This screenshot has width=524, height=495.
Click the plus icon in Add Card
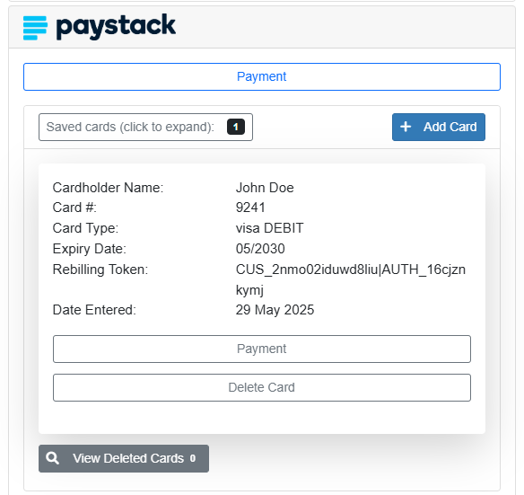pos(406,127)
